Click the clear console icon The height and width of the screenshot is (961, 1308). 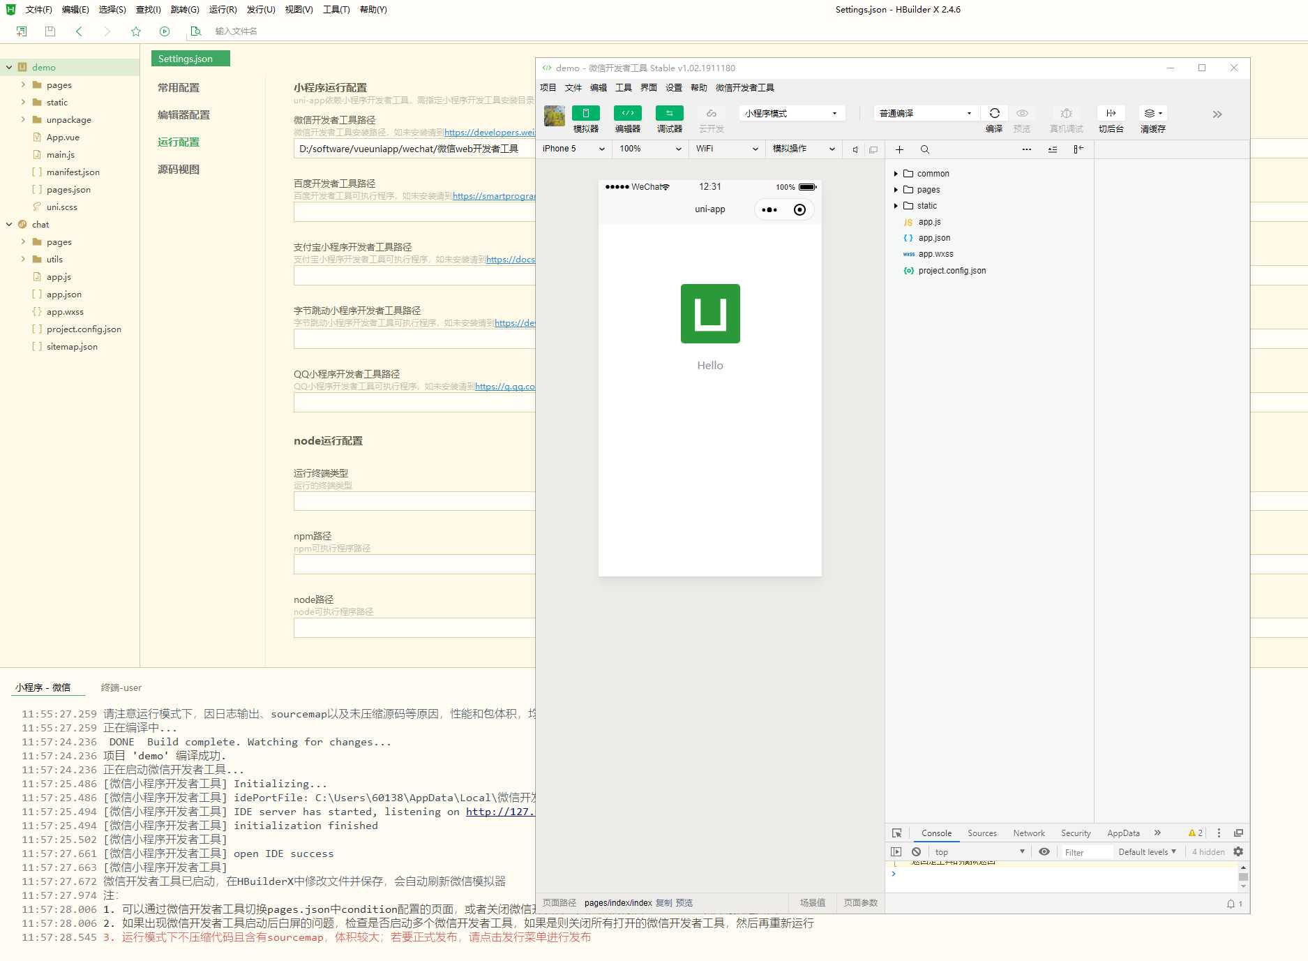(x=917, y=852)
